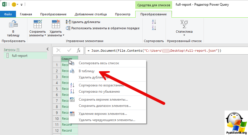The height and width of the screenshot is (135, 248).
Task: Choose Скопировать весь список from context menu
Action: (107, 63)
